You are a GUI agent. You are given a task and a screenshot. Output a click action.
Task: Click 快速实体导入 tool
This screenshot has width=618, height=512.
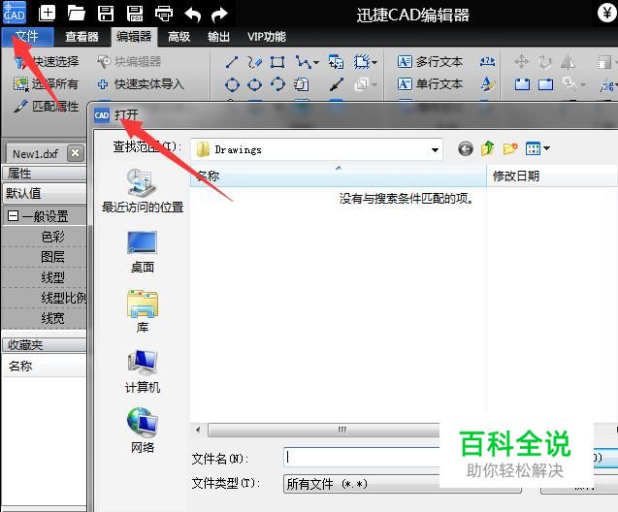[141, 84]
